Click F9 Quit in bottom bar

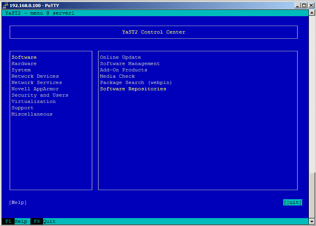43,221
